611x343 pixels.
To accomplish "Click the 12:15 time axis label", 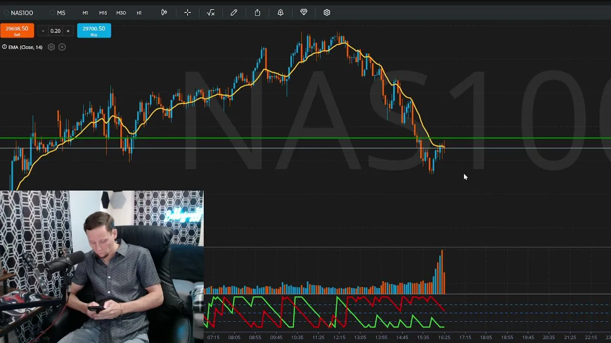I will pos(339,337).
